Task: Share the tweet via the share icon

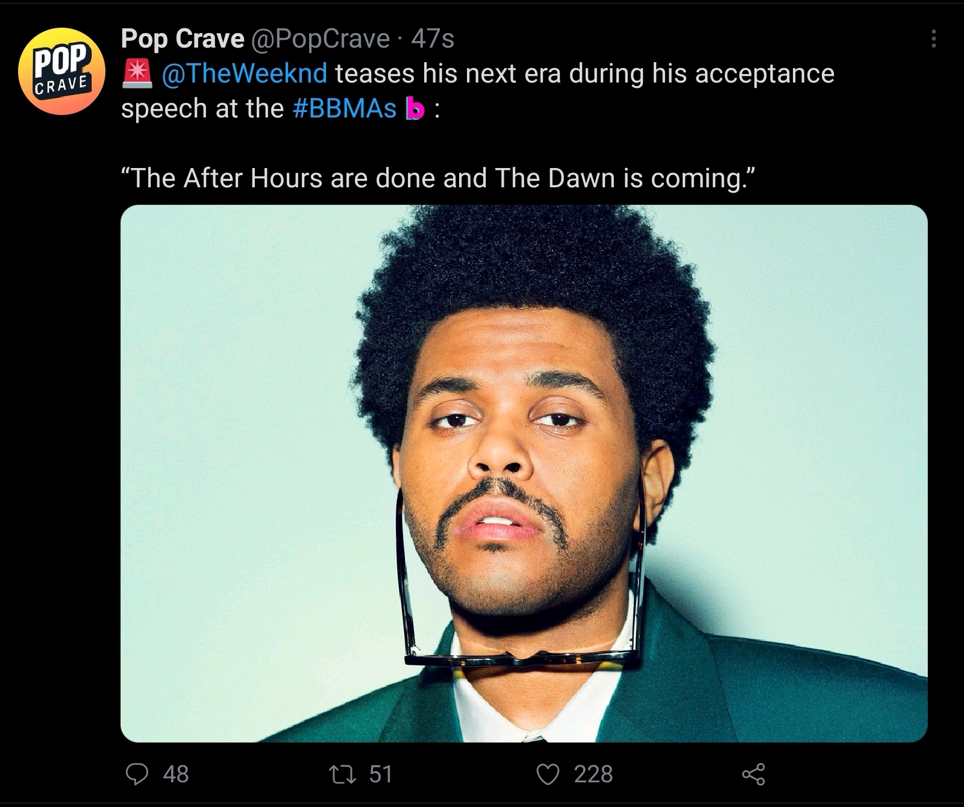Action: pos(753,774)
